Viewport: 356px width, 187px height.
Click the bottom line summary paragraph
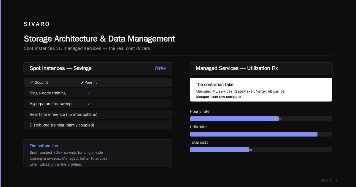(68, 158)
